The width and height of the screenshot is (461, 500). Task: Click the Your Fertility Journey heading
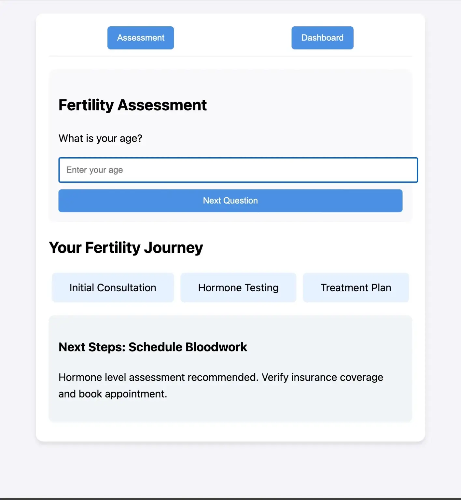pyautogui.click(x=126, y=248)
